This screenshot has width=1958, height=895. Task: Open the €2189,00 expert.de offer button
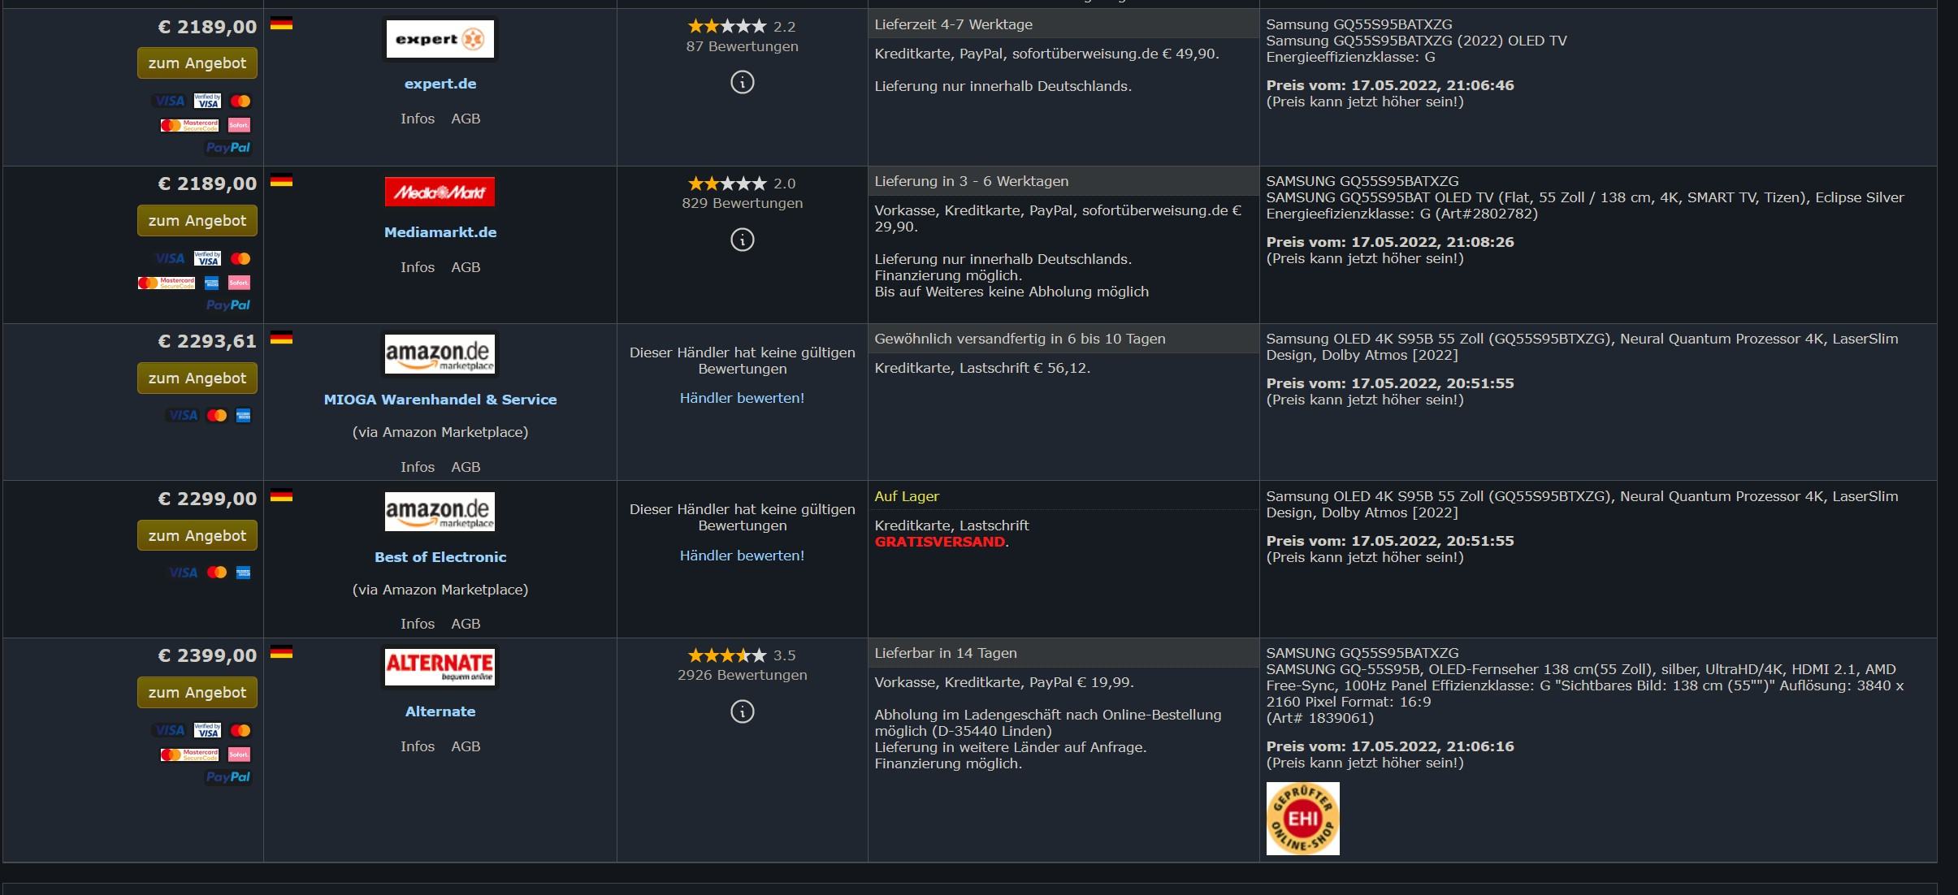197,63
